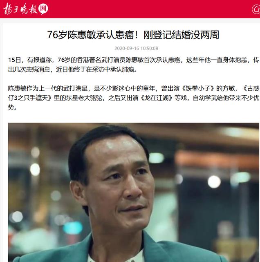Click the article photo of the man
Image resolution: width=260 pixels, height=262 pixels.
click(134, 193)
